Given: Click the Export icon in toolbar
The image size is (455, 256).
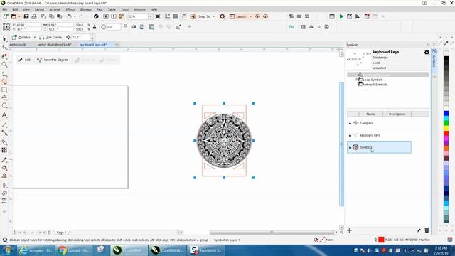Looking at the screenshot, I should click(x=114, y=16).
